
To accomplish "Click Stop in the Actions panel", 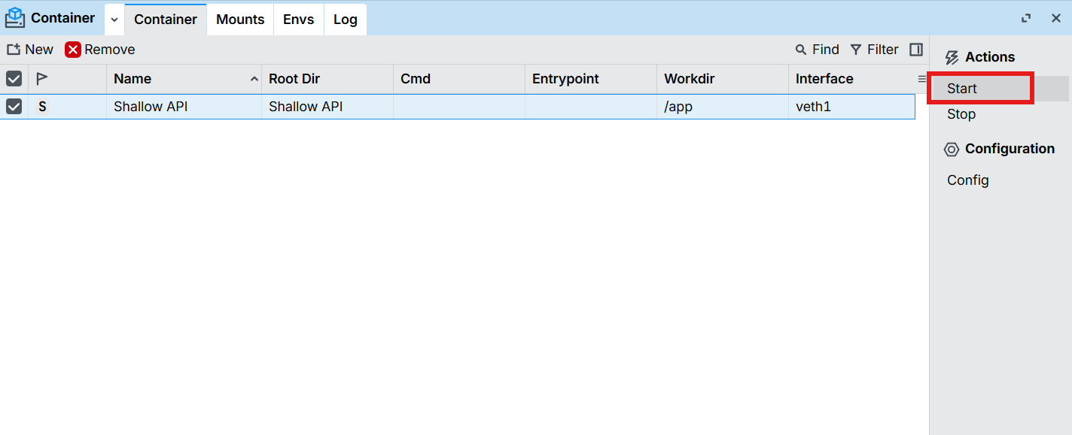I will 961,114.
